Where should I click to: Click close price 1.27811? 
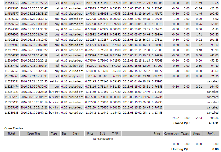(x=157, y=40)
